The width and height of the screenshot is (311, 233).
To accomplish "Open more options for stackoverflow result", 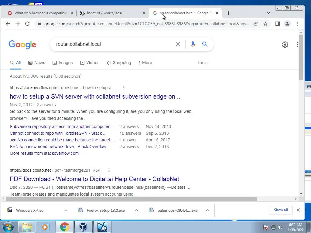I will tap(124, 88).
